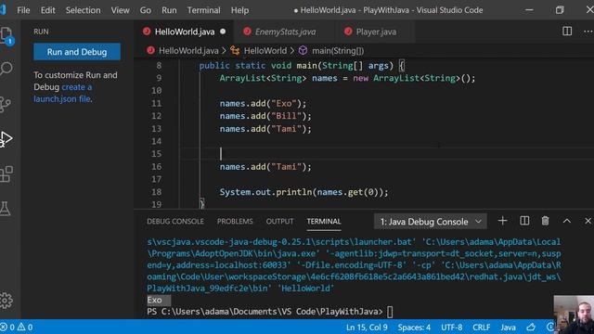The image size is (594, 334).
Task: Click the Run and Debug button
Action: pos(77,52)
